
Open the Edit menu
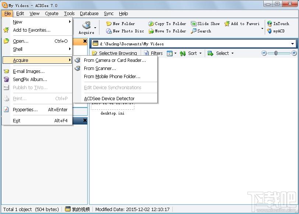tap(20, 14)
